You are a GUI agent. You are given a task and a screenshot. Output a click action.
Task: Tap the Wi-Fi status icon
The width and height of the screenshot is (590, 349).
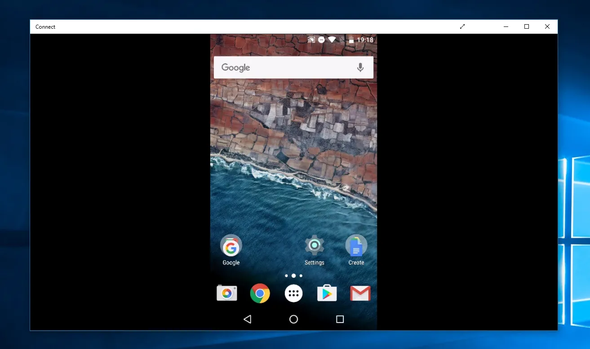point(332,40)
